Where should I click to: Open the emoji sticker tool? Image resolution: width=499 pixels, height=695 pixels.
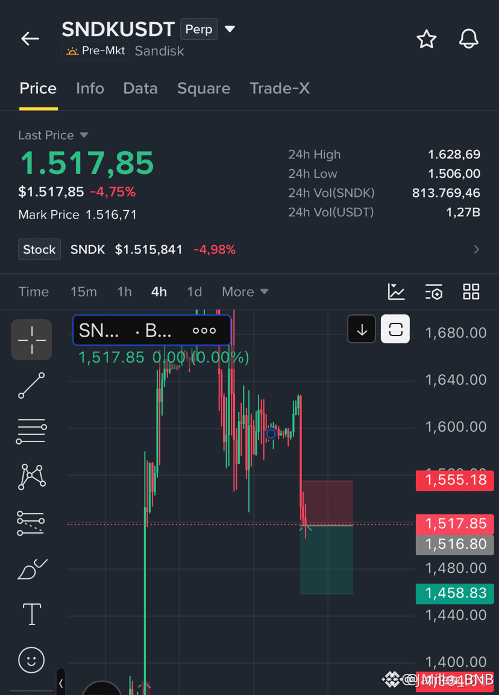coord(31,661)
